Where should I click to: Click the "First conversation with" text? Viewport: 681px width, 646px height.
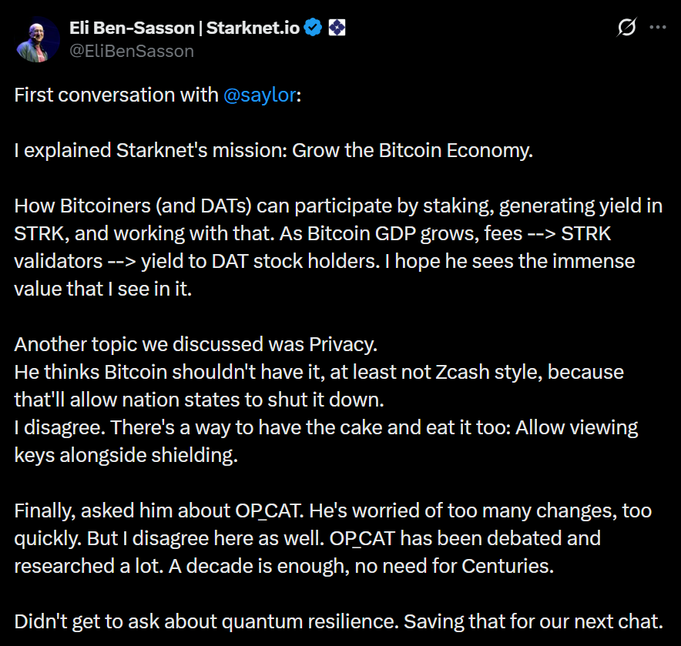point(116,95)
